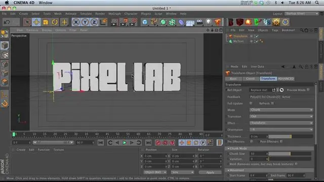Screen dimensions: 324x182
Task: Toggle the Weld checkbox
Action: pos(296,164)
